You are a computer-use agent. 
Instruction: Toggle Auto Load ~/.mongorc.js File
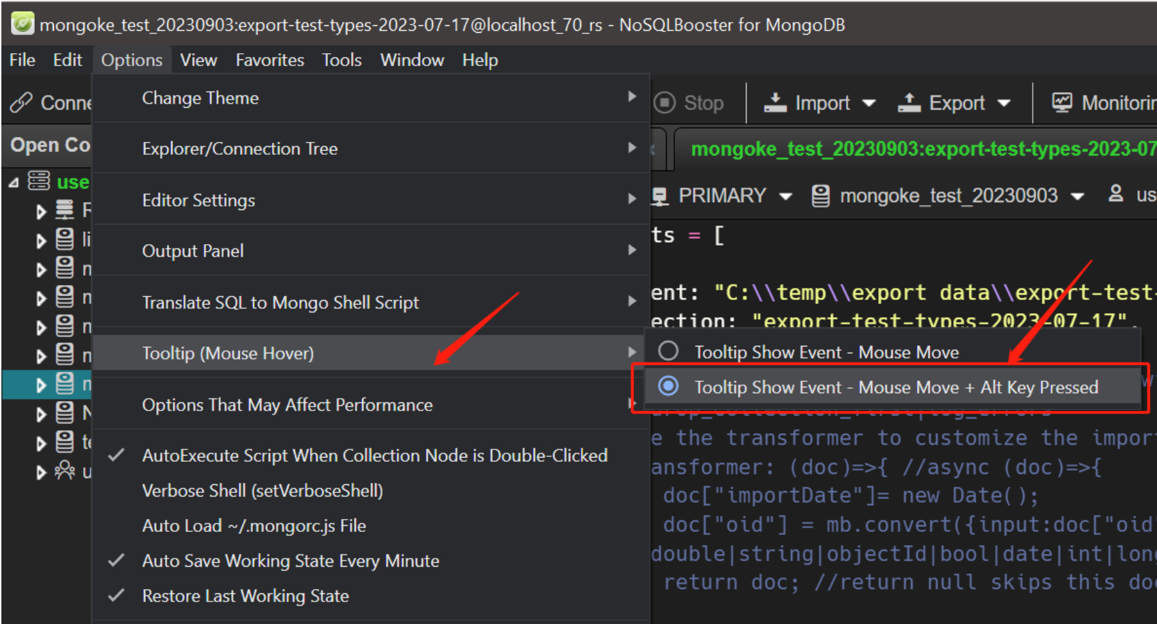click(370, 526)
